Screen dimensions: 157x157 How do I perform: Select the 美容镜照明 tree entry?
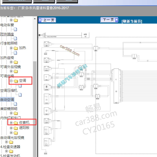pos(9,109)
